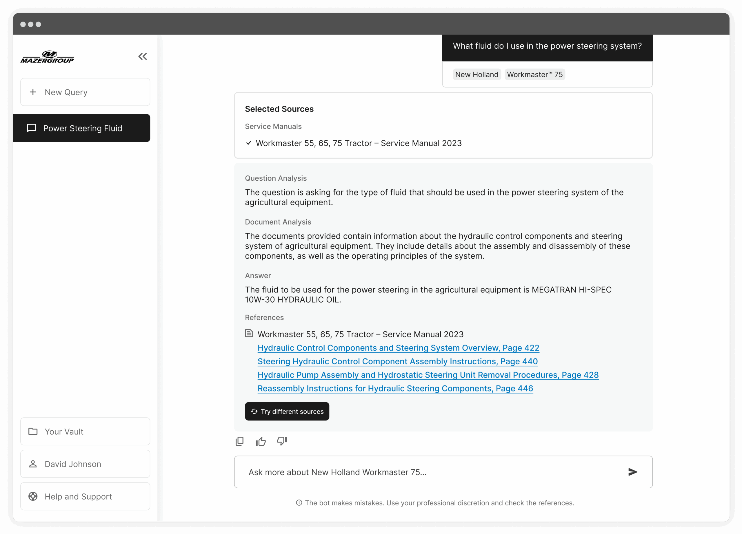This screenshot has height=534, width=742.
Task: Give a thumbs up to the answer
Action: [261, 441]
